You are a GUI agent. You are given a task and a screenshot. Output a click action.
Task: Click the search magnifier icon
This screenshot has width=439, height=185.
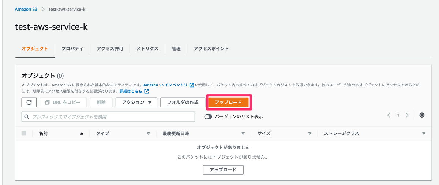click(27, 117)
